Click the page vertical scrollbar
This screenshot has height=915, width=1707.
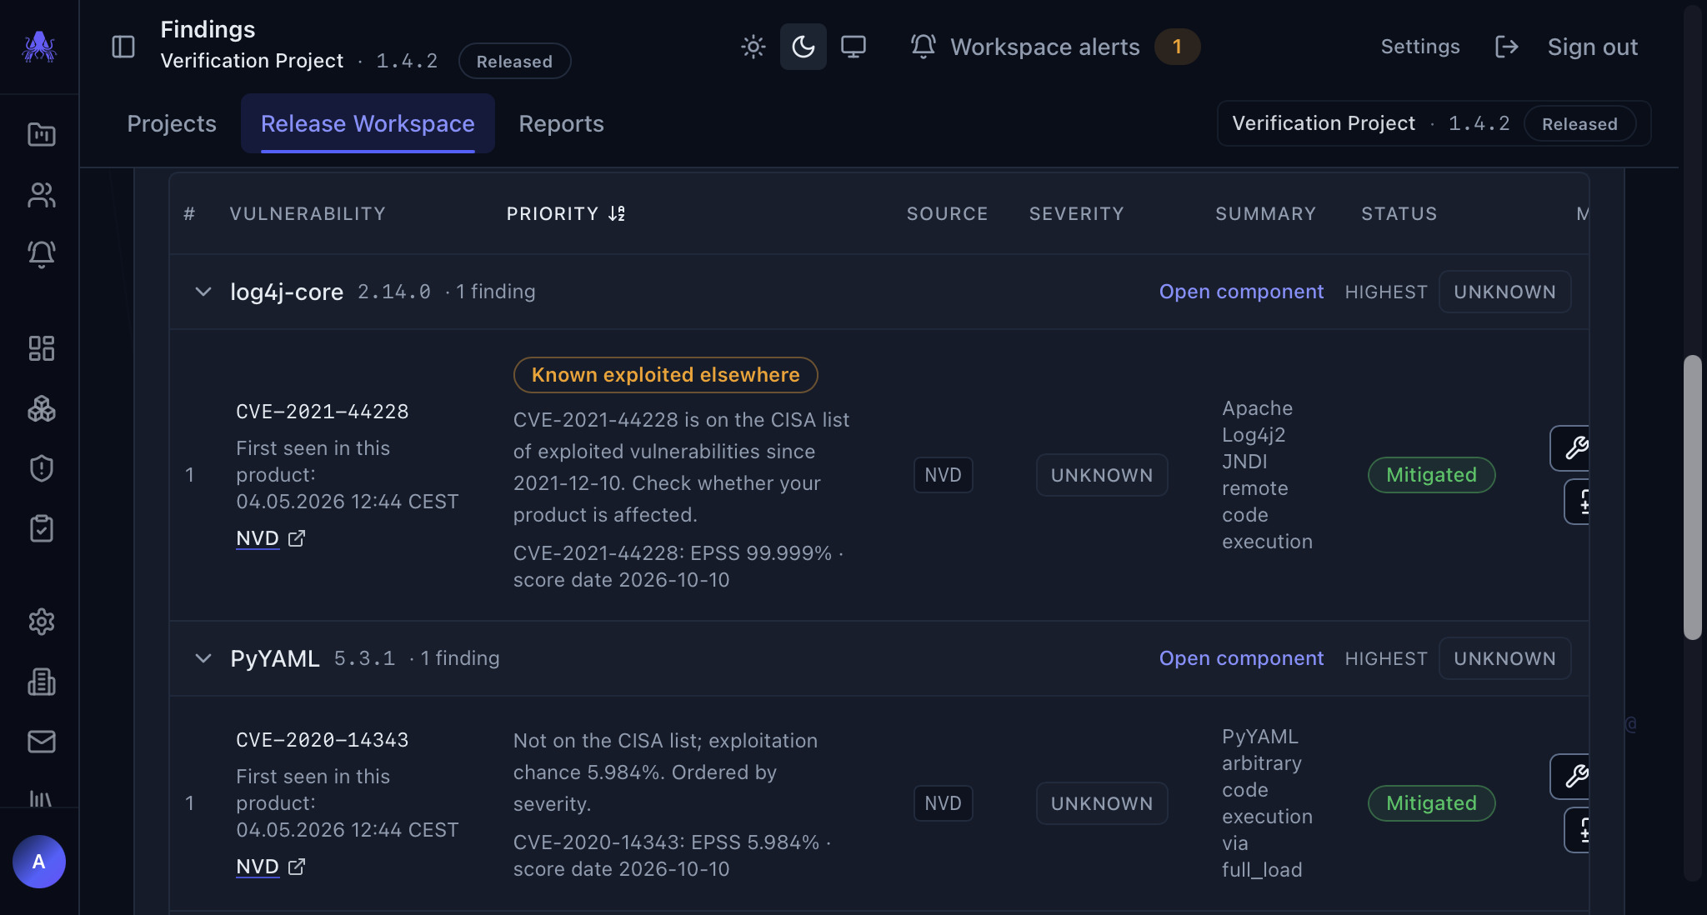tap(1692, 497)
